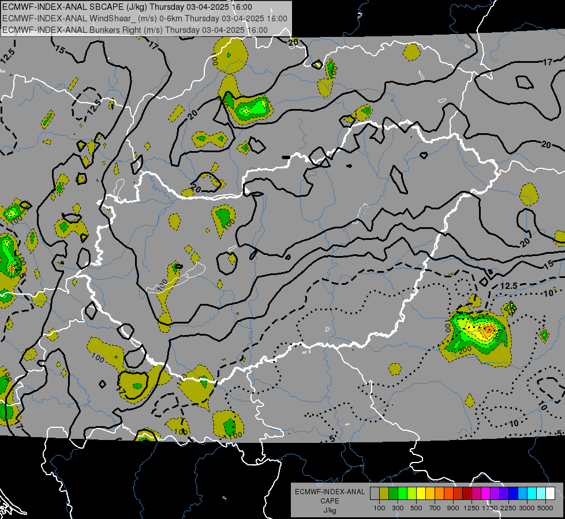Select the bright cyan legend swatch

click(532, 494)
